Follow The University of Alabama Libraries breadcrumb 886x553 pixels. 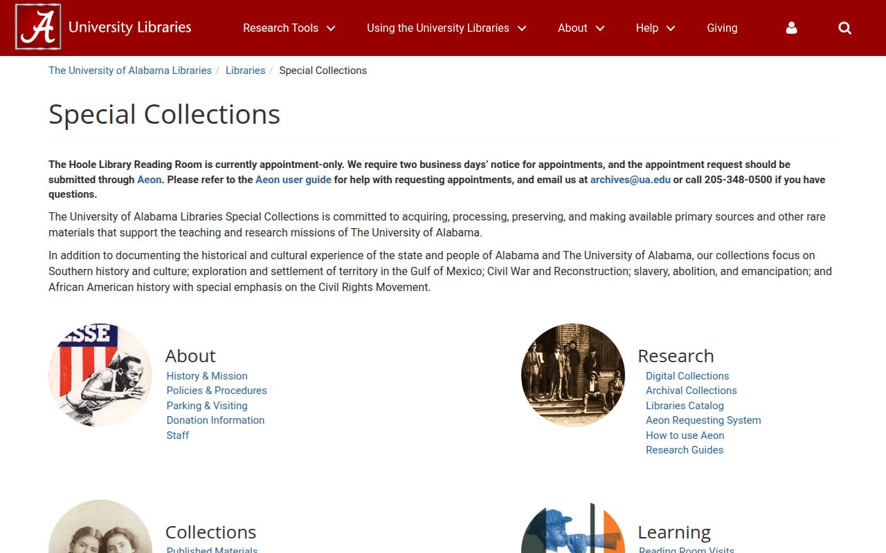(x=130, y=71)
